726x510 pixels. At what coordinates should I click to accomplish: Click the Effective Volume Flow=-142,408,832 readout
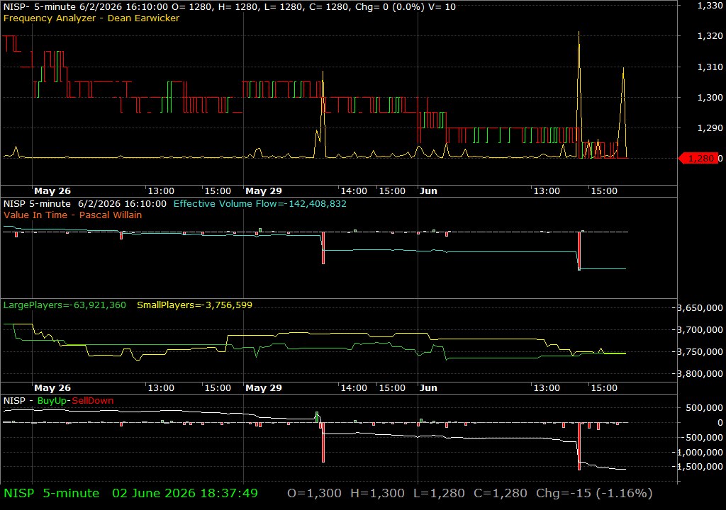coord(259,203)
